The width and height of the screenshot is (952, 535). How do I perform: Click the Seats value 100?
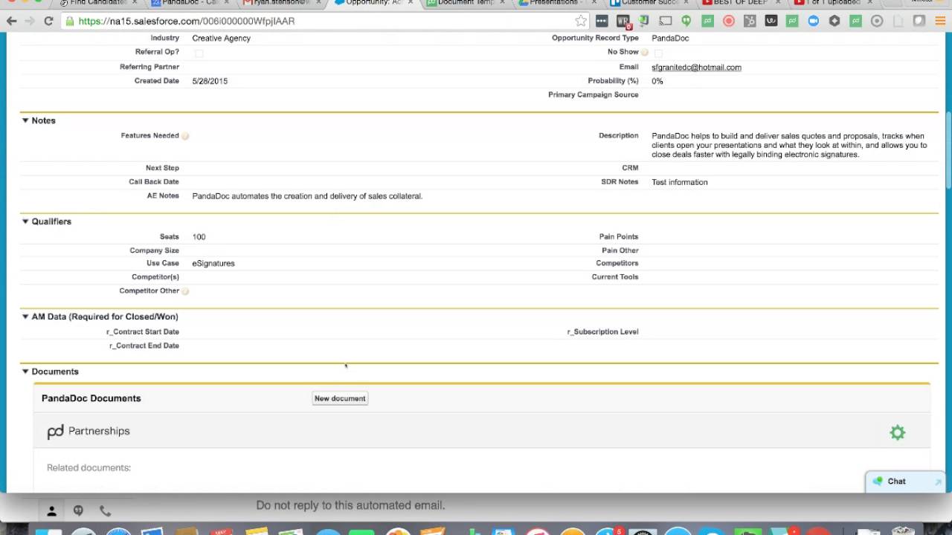pos(199,237)
